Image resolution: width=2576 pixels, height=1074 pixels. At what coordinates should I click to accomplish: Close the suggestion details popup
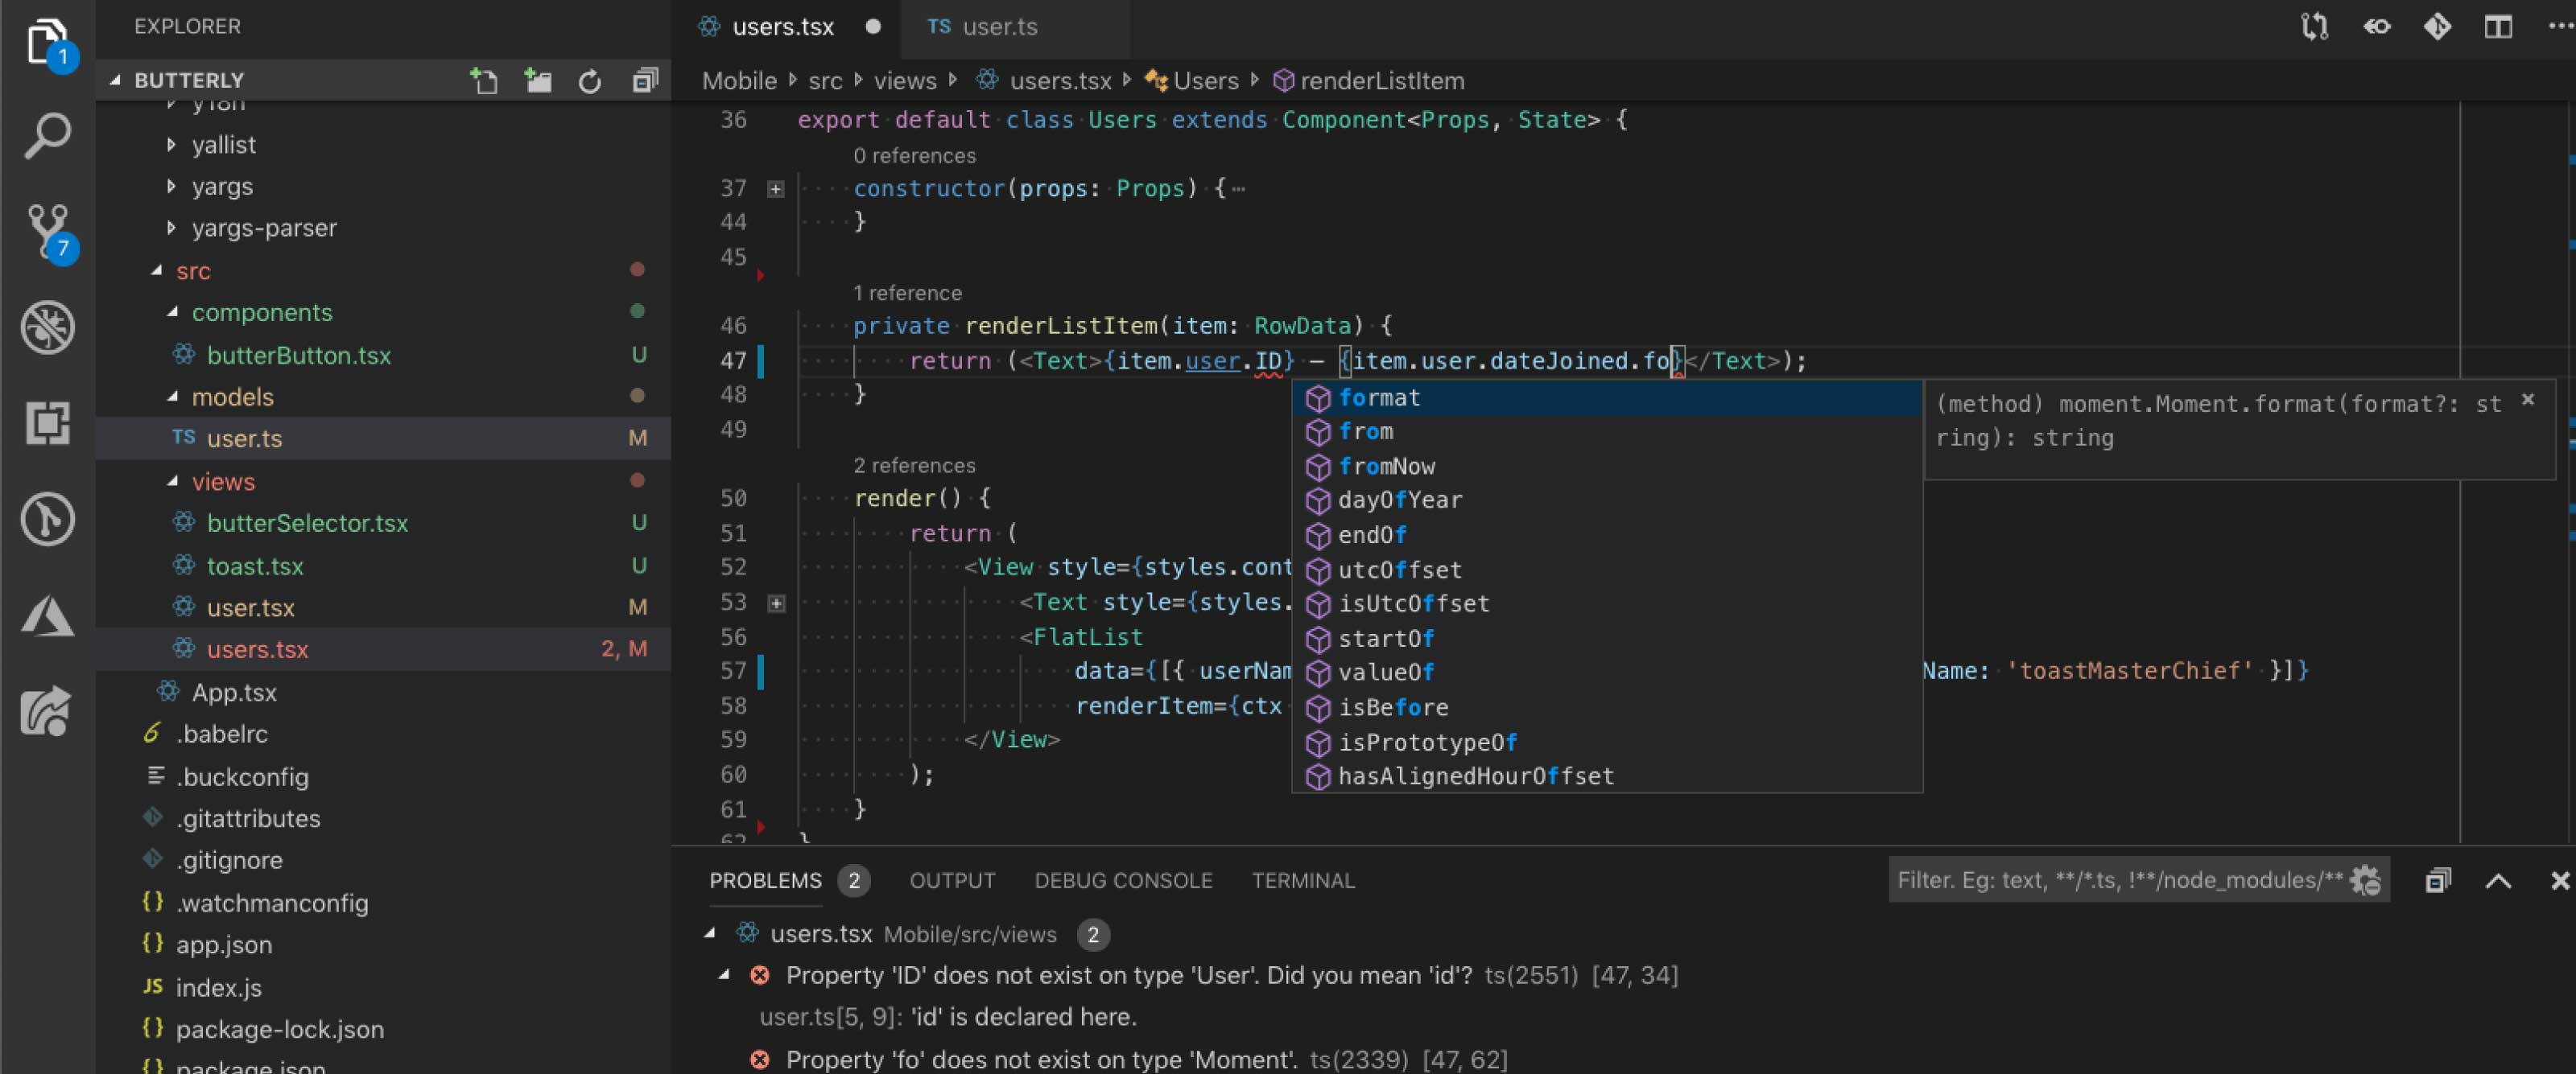click(x=2528, y=400)
